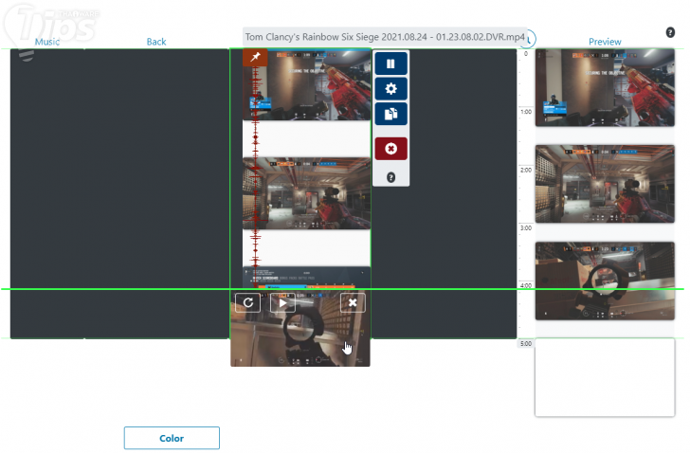Image resolution: width=690 pixels, height=453 pixels.
Task: Open the Preview link
Action: (x=605, y=42)
